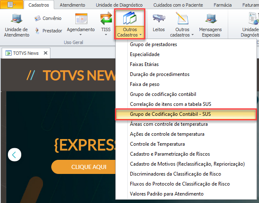Open the orange application menu button
The width and height of the screenshot is (259, 203).
pos(12,5)
